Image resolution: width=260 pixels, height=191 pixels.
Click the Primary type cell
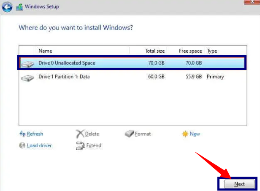[x=215, y=77]
